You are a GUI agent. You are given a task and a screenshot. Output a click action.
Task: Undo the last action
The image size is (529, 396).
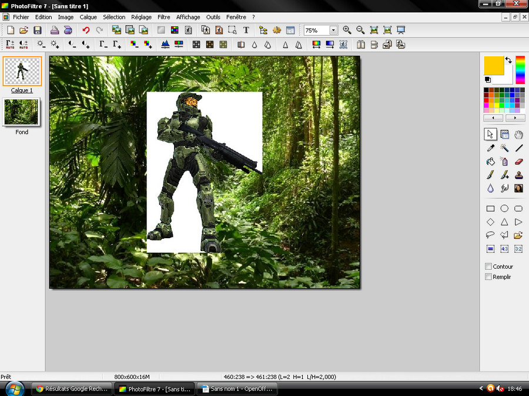86,31
